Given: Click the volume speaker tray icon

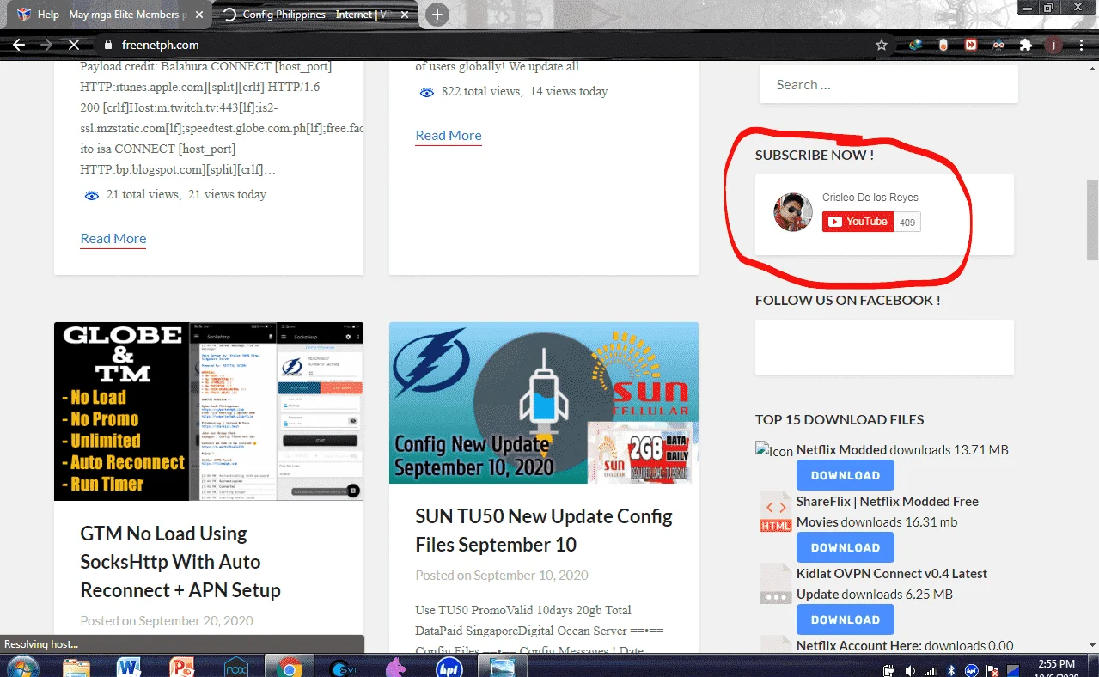Looking at the screenshot, I should tap(910, 670).
